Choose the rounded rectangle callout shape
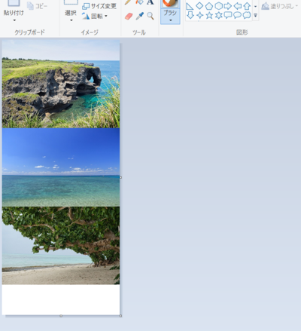Viewport: 301px width, 331px height. point(228,15)
